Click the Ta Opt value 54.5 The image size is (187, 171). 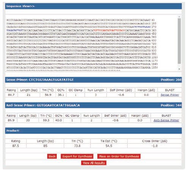coord(109,146)
